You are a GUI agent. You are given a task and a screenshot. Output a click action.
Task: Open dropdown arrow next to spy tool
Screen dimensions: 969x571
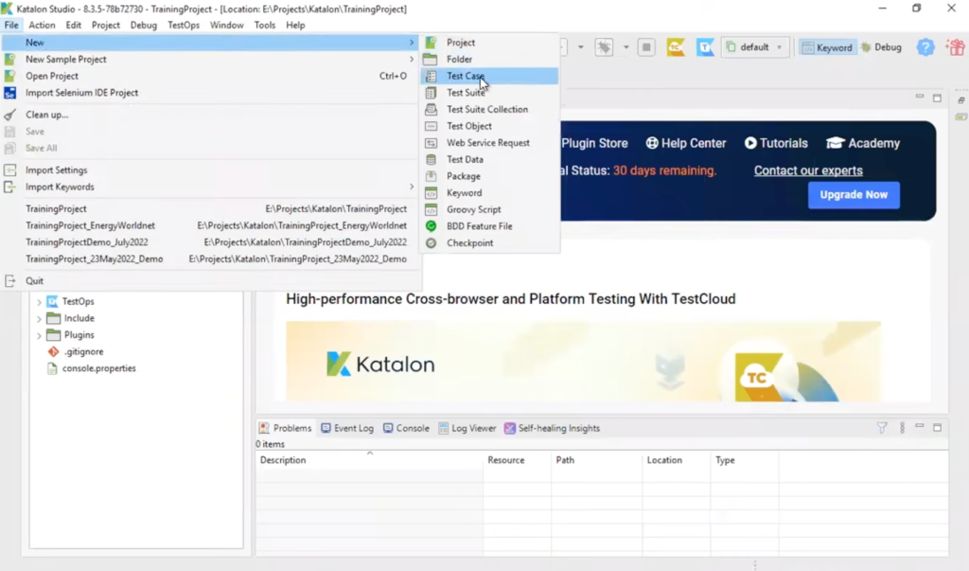click(x=626, y=47)
